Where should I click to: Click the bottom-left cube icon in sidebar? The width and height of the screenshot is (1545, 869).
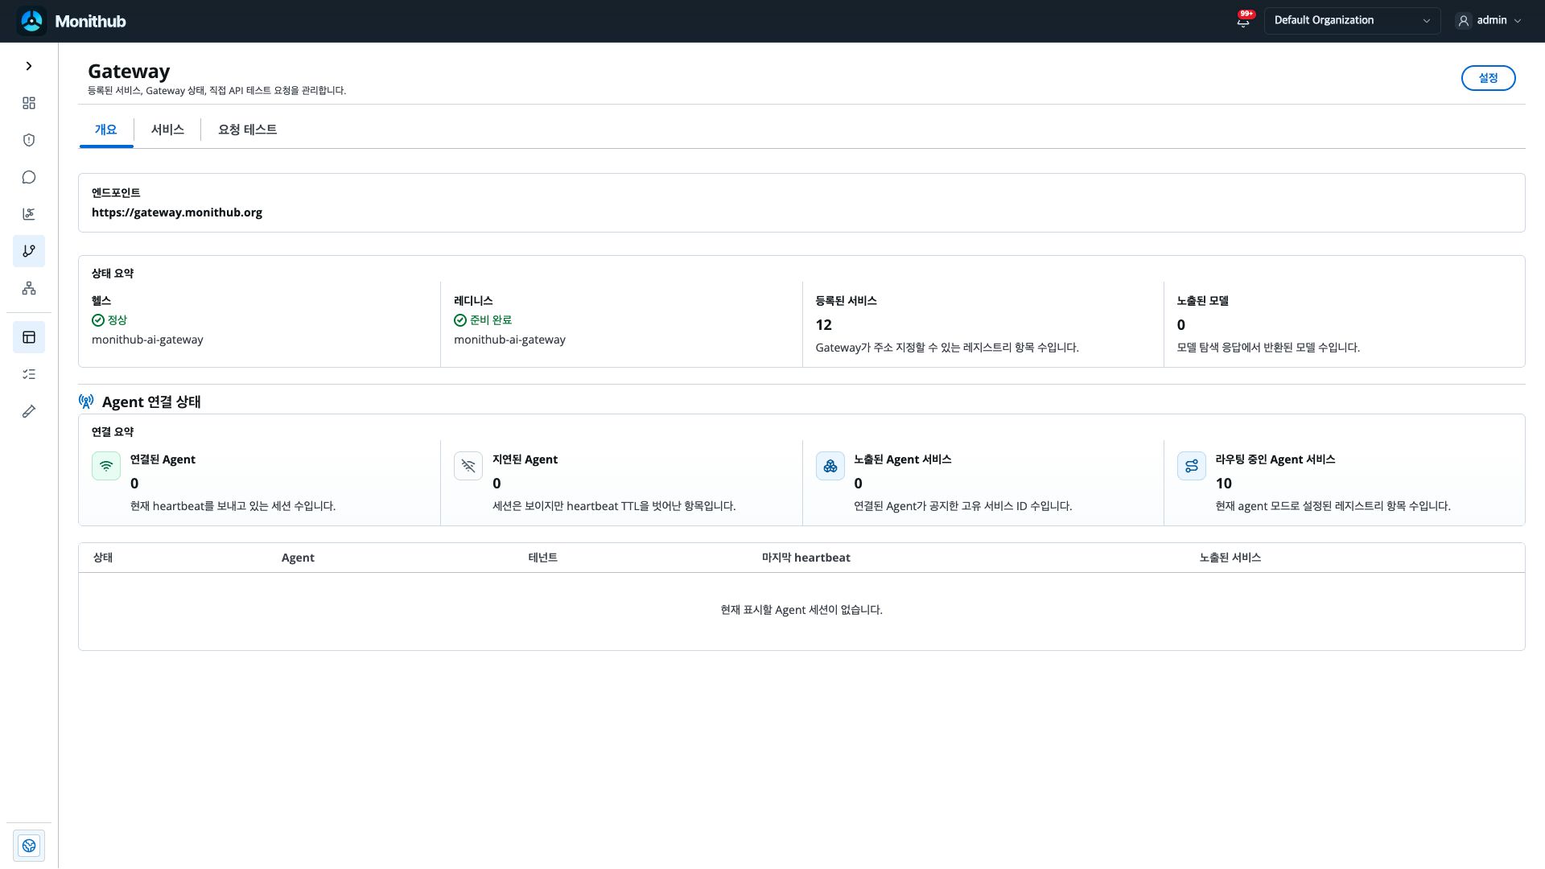click(29, 846)
